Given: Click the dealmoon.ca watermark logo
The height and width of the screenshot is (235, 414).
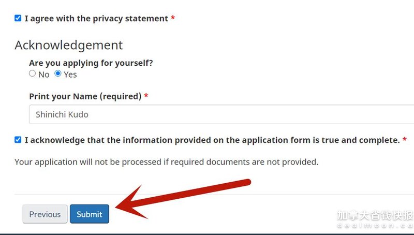Looking at the screenshot, I should pos(375,219).
